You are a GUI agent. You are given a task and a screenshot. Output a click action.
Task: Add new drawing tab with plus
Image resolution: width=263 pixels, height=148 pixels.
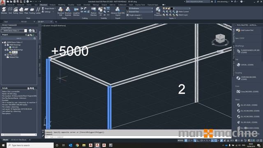click(x=56, y=22)
